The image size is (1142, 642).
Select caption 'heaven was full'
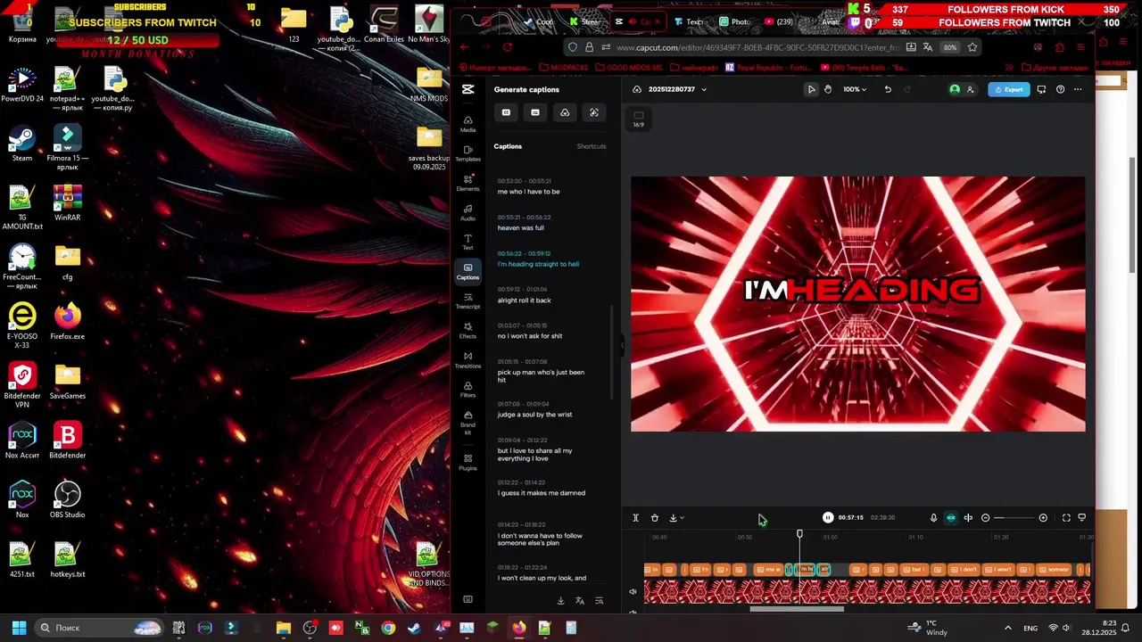point(520,227)
